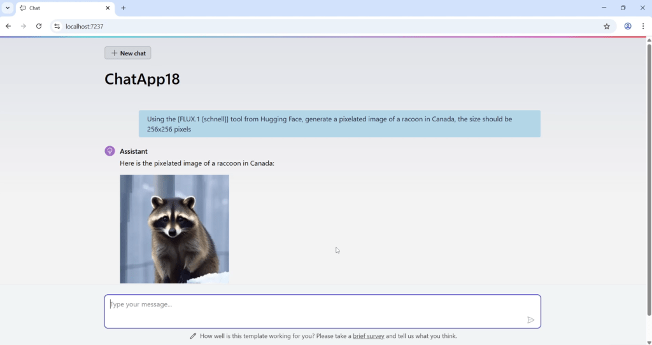The height and width of the screenshot is (345, 652).
Task: Close the Chat tab
Action: [108, 8]
